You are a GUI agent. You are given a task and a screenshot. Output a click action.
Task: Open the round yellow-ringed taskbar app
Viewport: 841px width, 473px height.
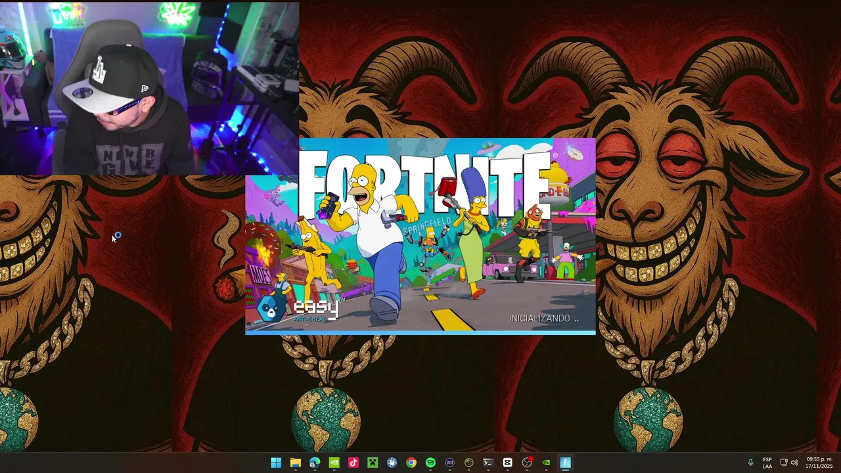(468, 462)
